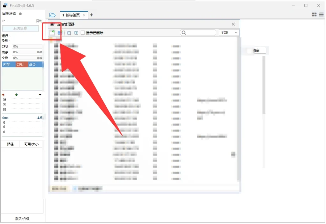Select the CPU process tab
This screenshot has width=326, height=224.
[x=22, y=64]
